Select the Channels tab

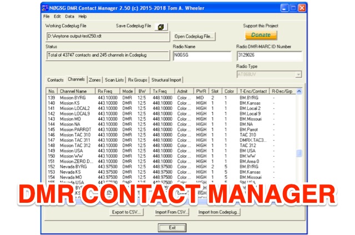click(77, 79)
